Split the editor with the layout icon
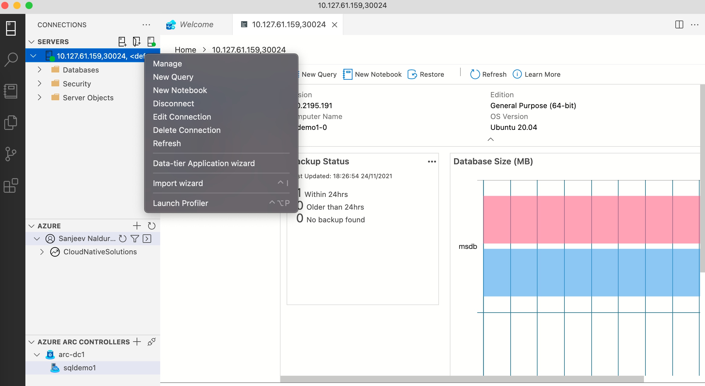Viewport: 705px width, 386px height. pyautogui.click(x=679, y=24)
